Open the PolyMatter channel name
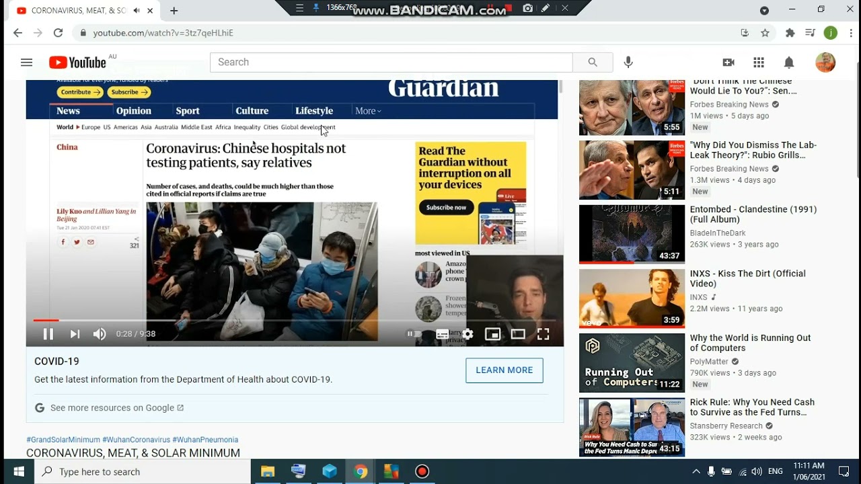Screen dimensions: 861x484 pyautogui.click(x=709, y=362)
